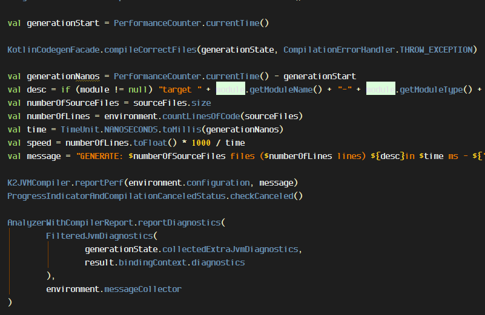485x315 pixels.
Task: Click the TimeUnit class name
Action: point(80,129)
